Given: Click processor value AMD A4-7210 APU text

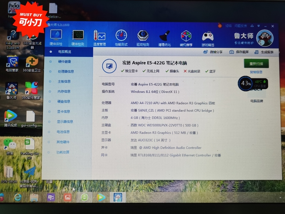Looking at the screenshot, I should 173,103.
